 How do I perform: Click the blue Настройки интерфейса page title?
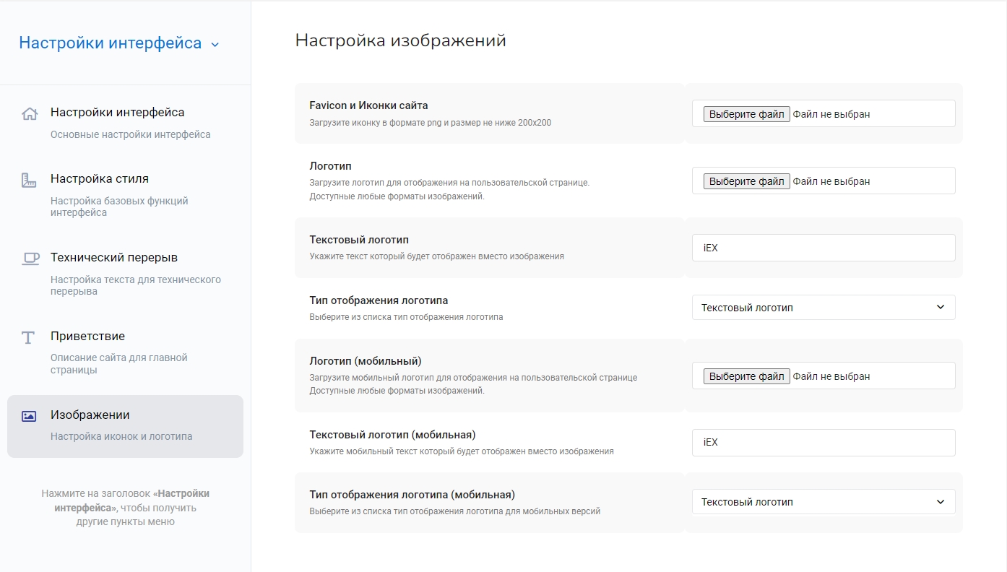[110, 43]
